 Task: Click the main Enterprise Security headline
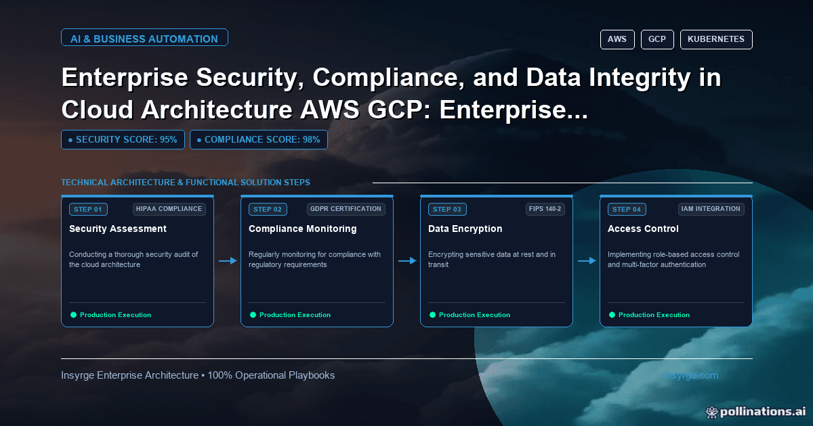(392, 93)
